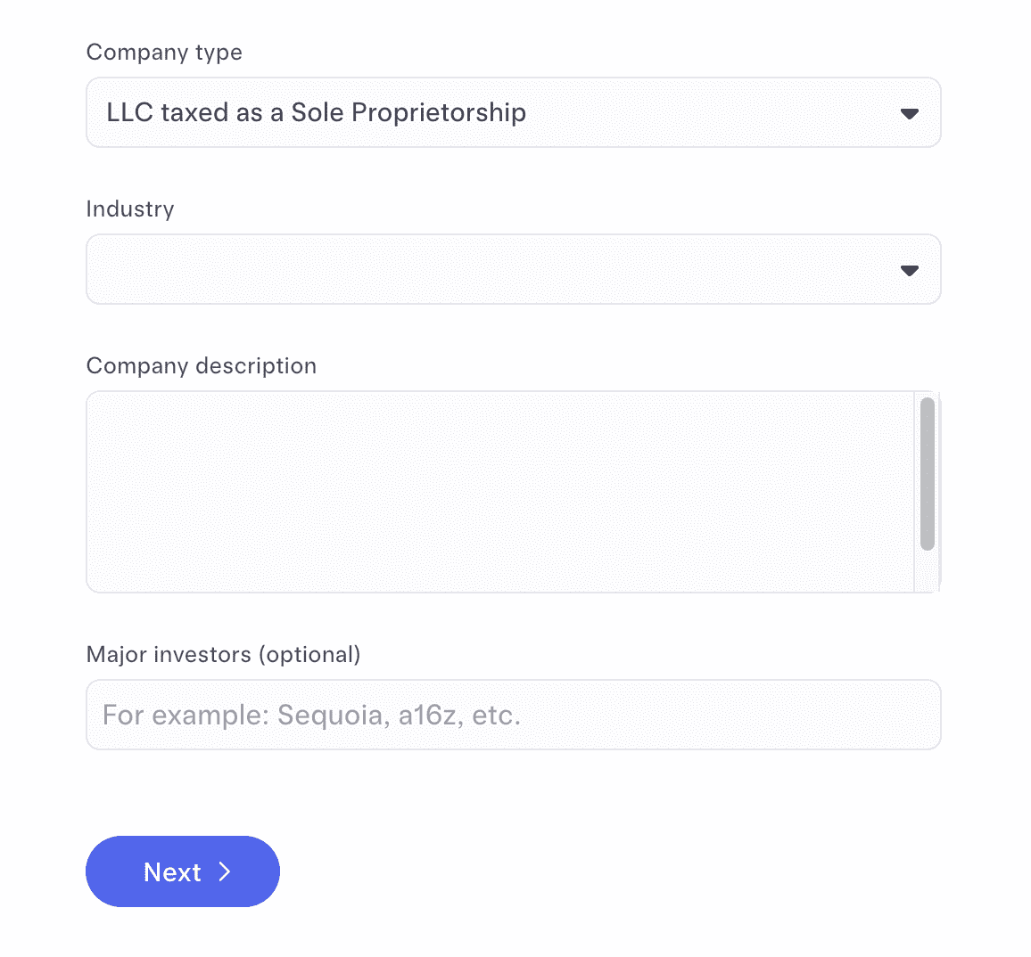Expand the empty Industry dropdown
This screenshot has width=1031, height=957.
[513, 269]
